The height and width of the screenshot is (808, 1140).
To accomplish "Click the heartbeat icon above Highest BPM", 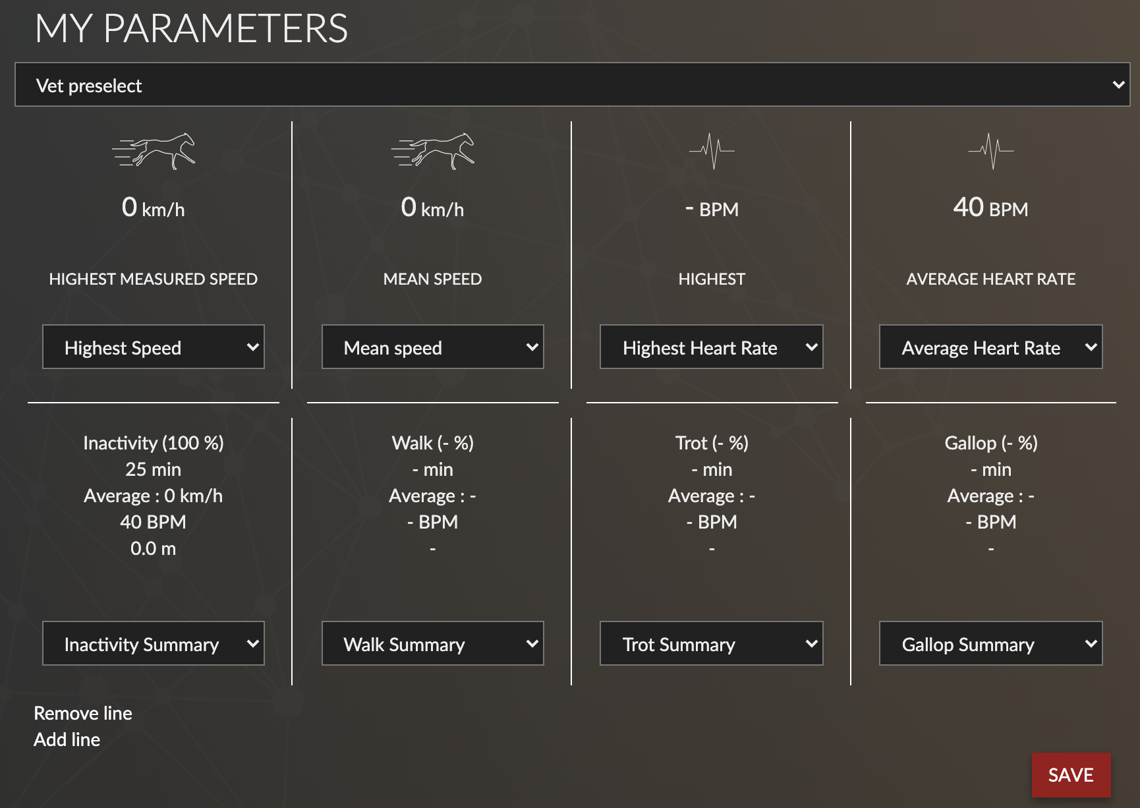I will (712, 150).
